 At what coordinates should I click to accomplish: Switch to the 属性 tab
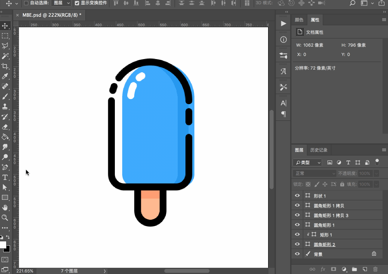point(315,20)
